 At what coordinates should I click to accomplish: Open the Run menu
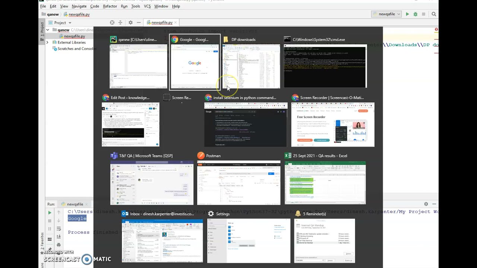pos(124,6)
